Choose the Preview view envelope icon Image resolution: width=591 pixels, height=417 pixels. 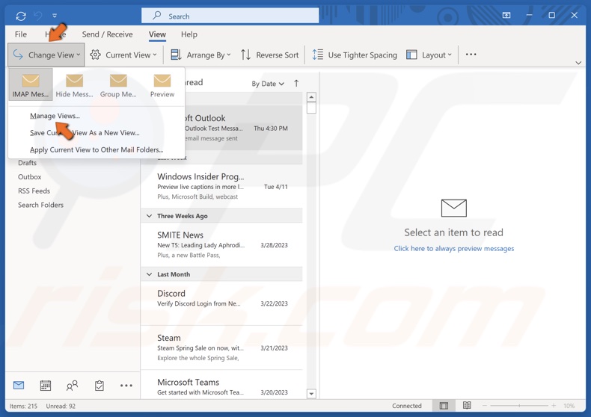[162, 80]
